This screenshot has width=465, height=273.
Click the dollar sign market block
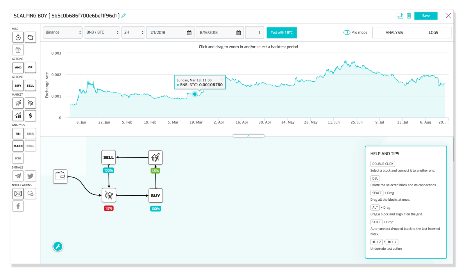point(30,116)
